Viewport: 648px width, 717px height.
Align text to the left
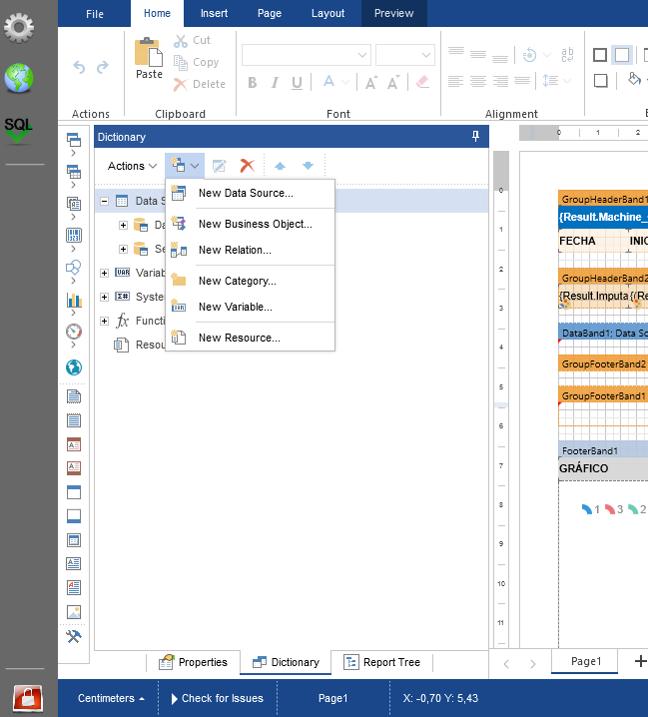click(455, 82)
